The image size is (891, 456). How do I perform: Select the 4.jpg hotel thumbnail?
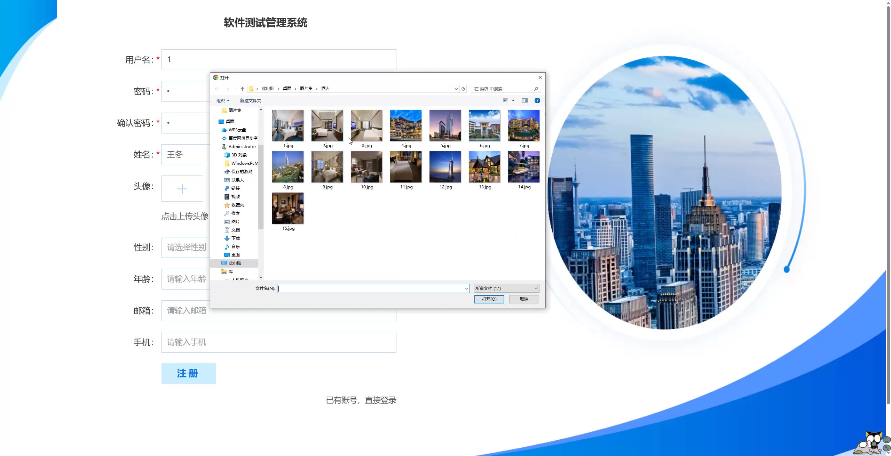(406, 126)
